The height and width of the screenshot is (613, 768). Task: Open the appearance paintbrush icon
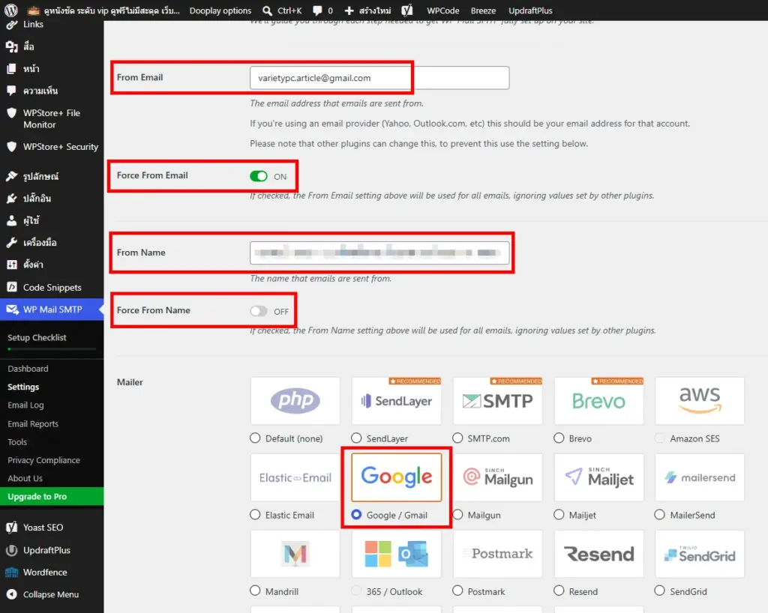(x=12, y=176)
